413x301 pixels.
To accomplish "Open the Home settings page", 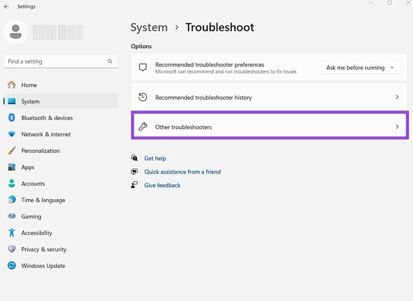I will point(60,85).
